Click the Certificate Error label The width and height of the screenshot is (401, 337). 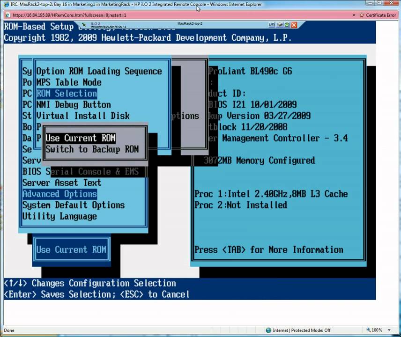381,15
